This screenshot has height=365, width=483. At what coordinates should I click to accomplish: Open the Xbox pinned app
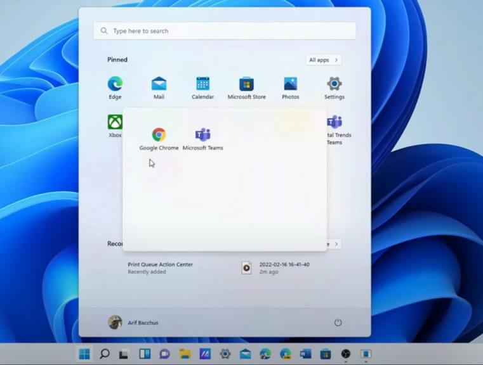tap(115, 125)
